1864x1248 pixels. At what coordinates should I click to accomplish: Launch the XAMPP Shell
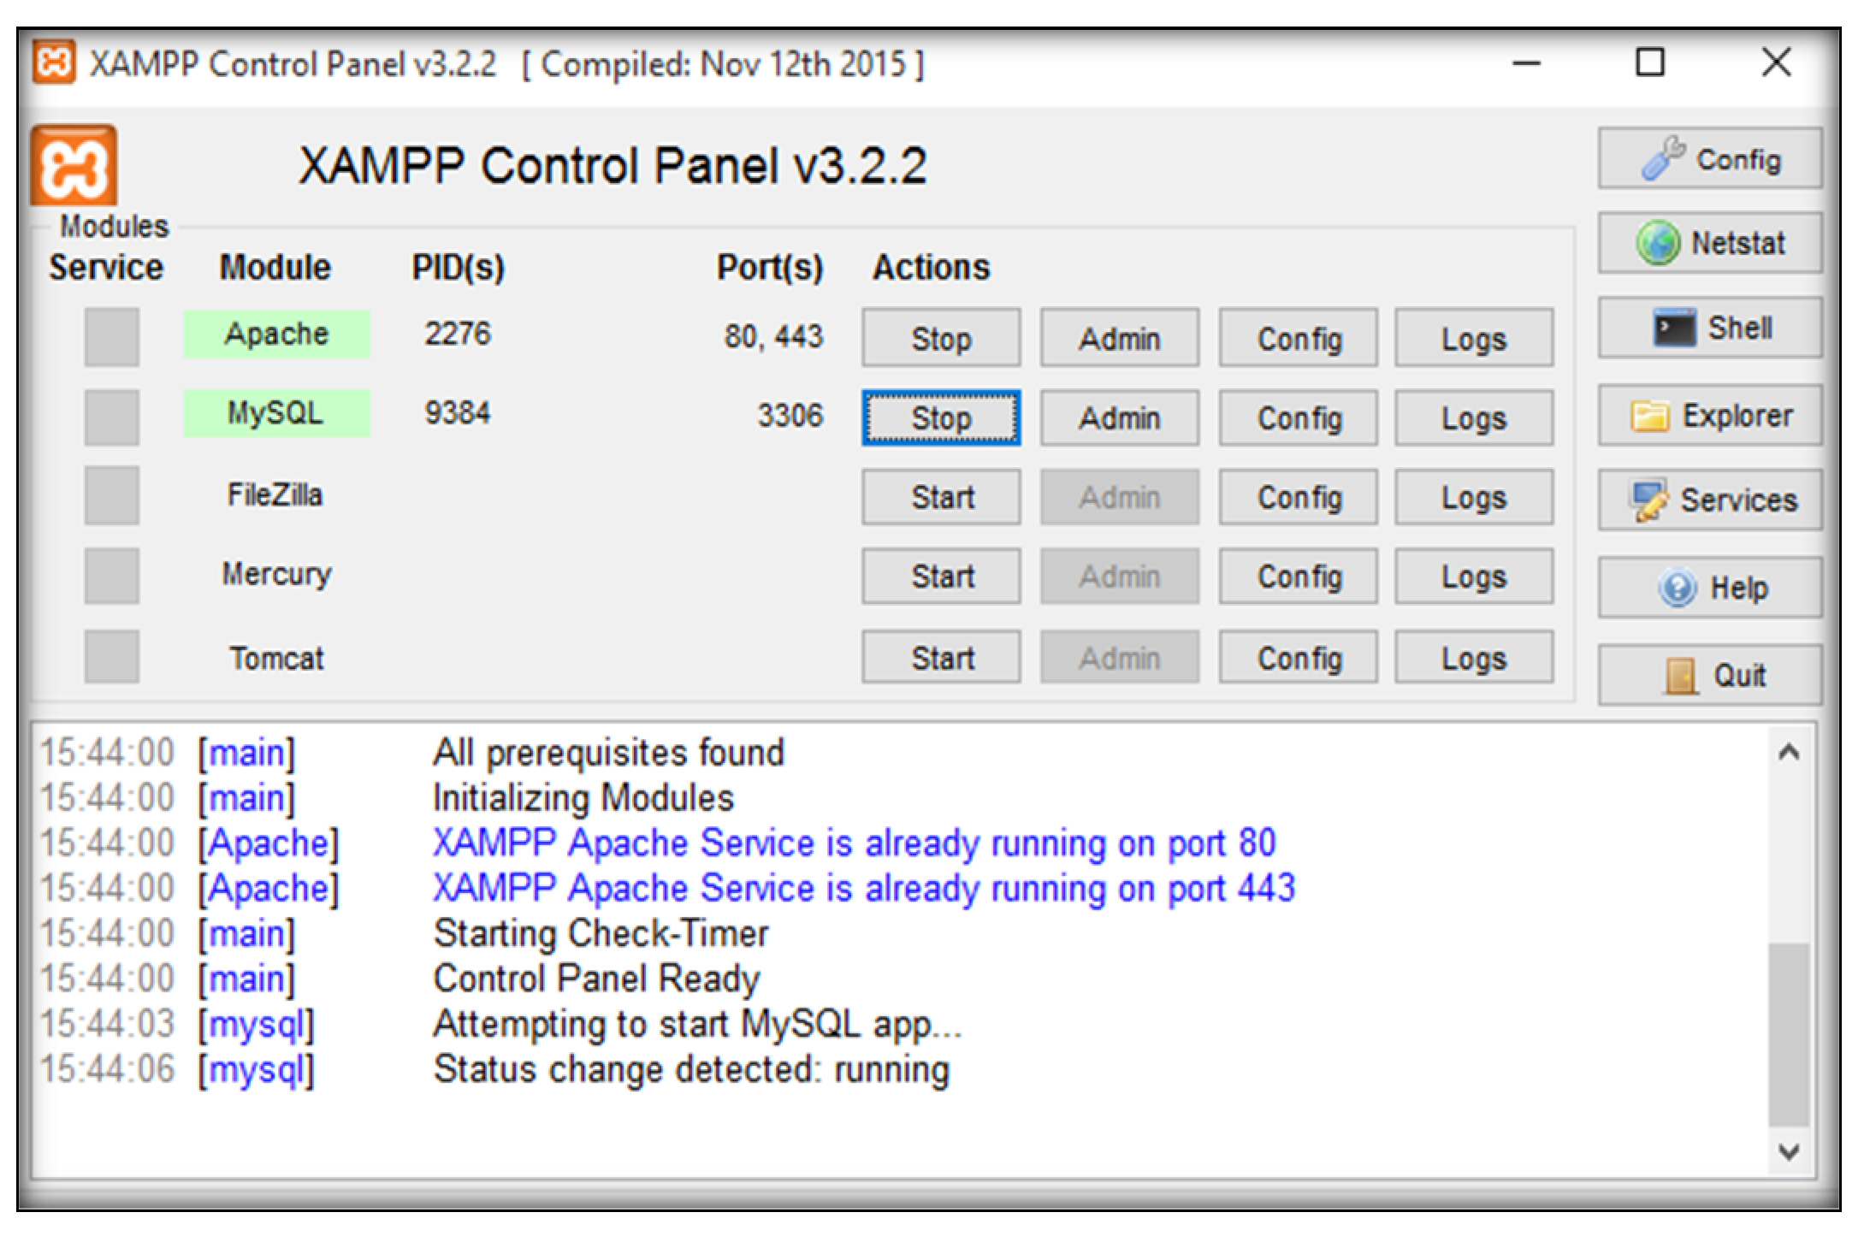coord(1709,328)
